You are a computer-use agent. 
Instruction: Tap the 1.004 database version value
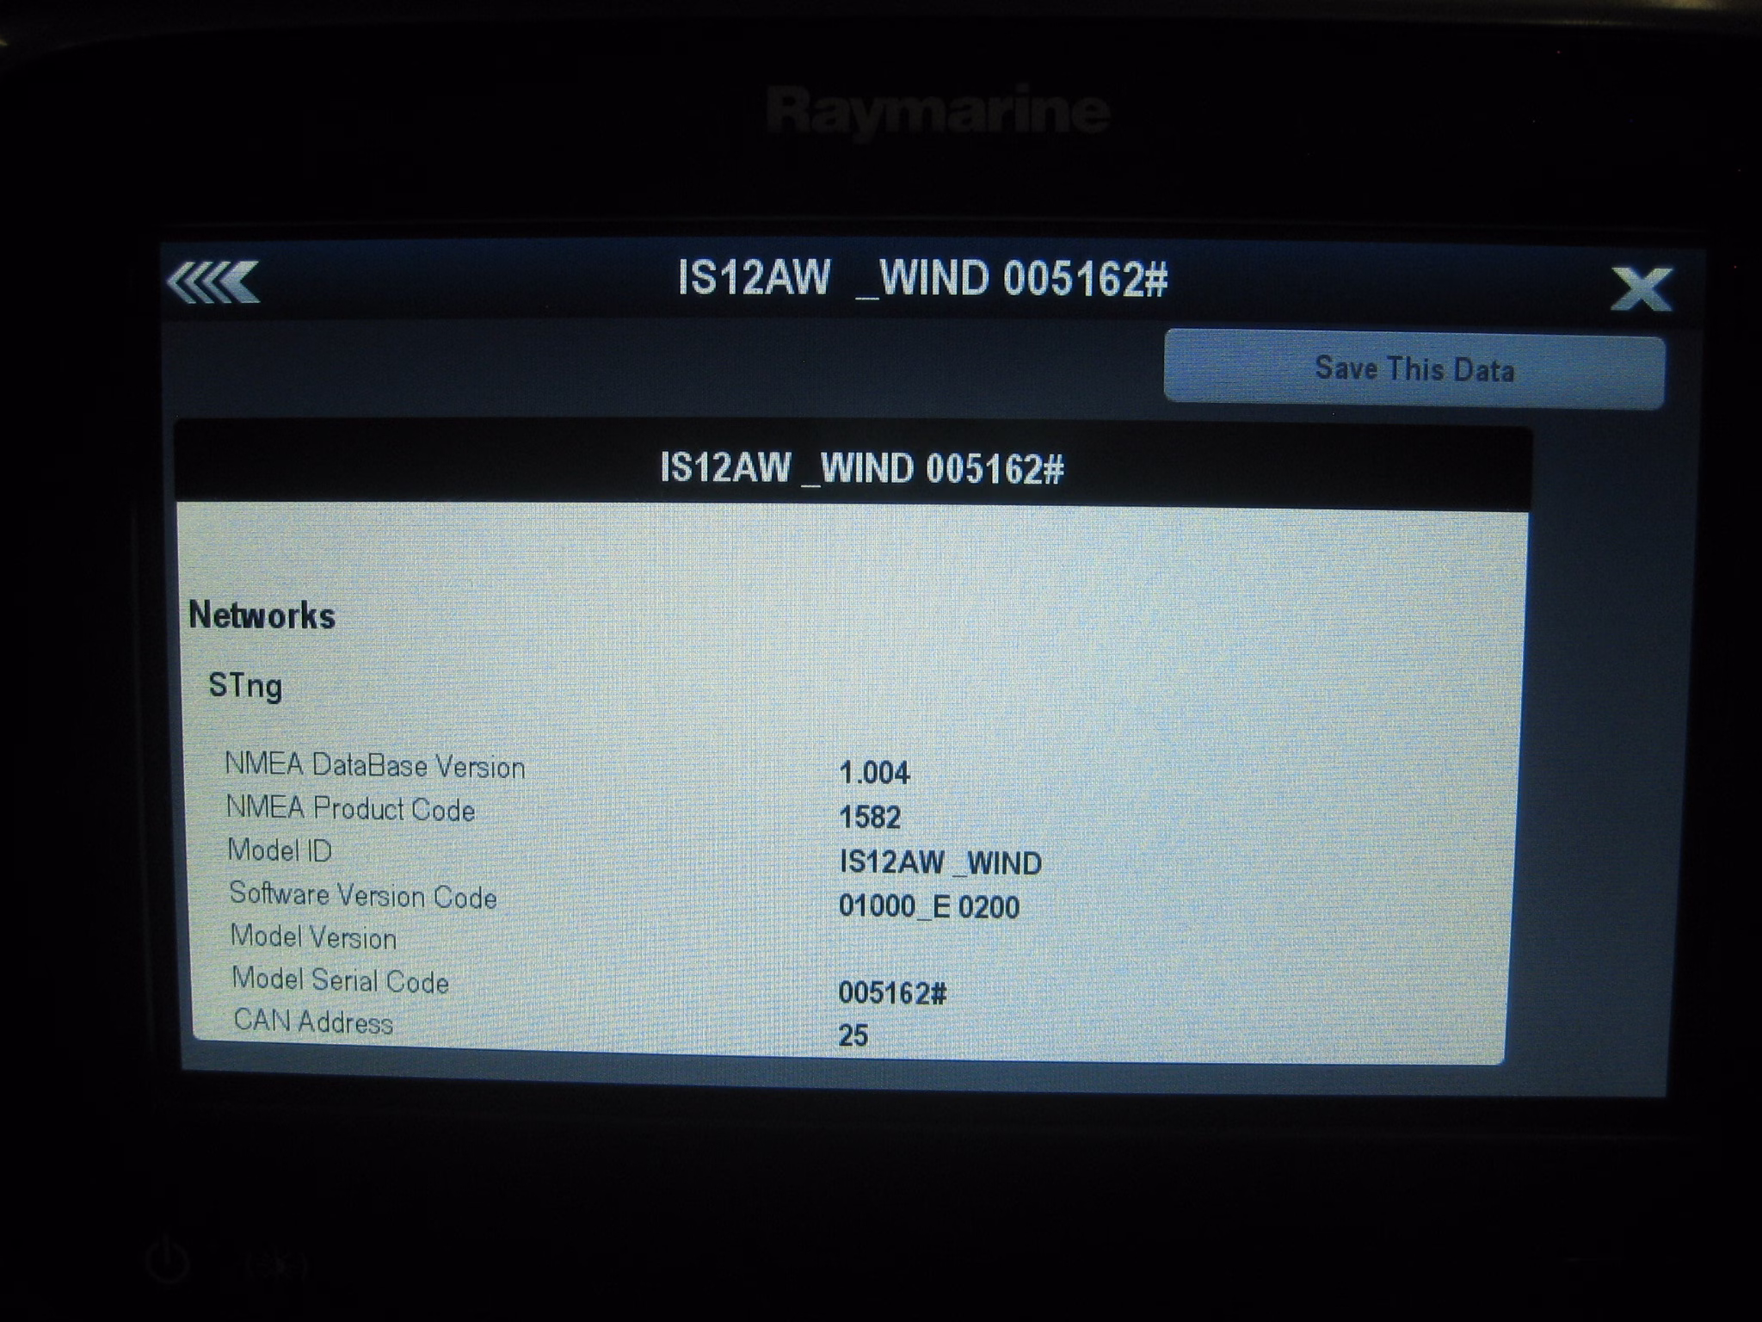click(x=874, y=773)
